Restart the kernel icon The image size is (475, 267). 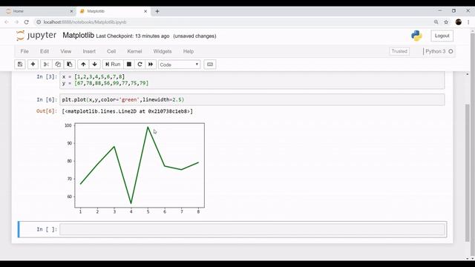140,65
